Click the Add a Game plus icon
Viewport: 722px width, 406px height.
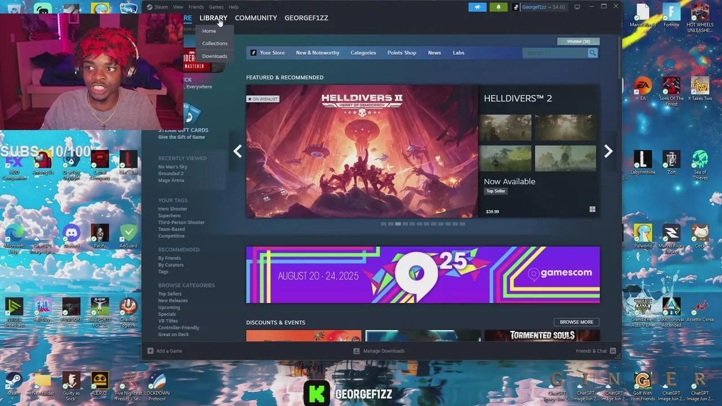(150, 351)
